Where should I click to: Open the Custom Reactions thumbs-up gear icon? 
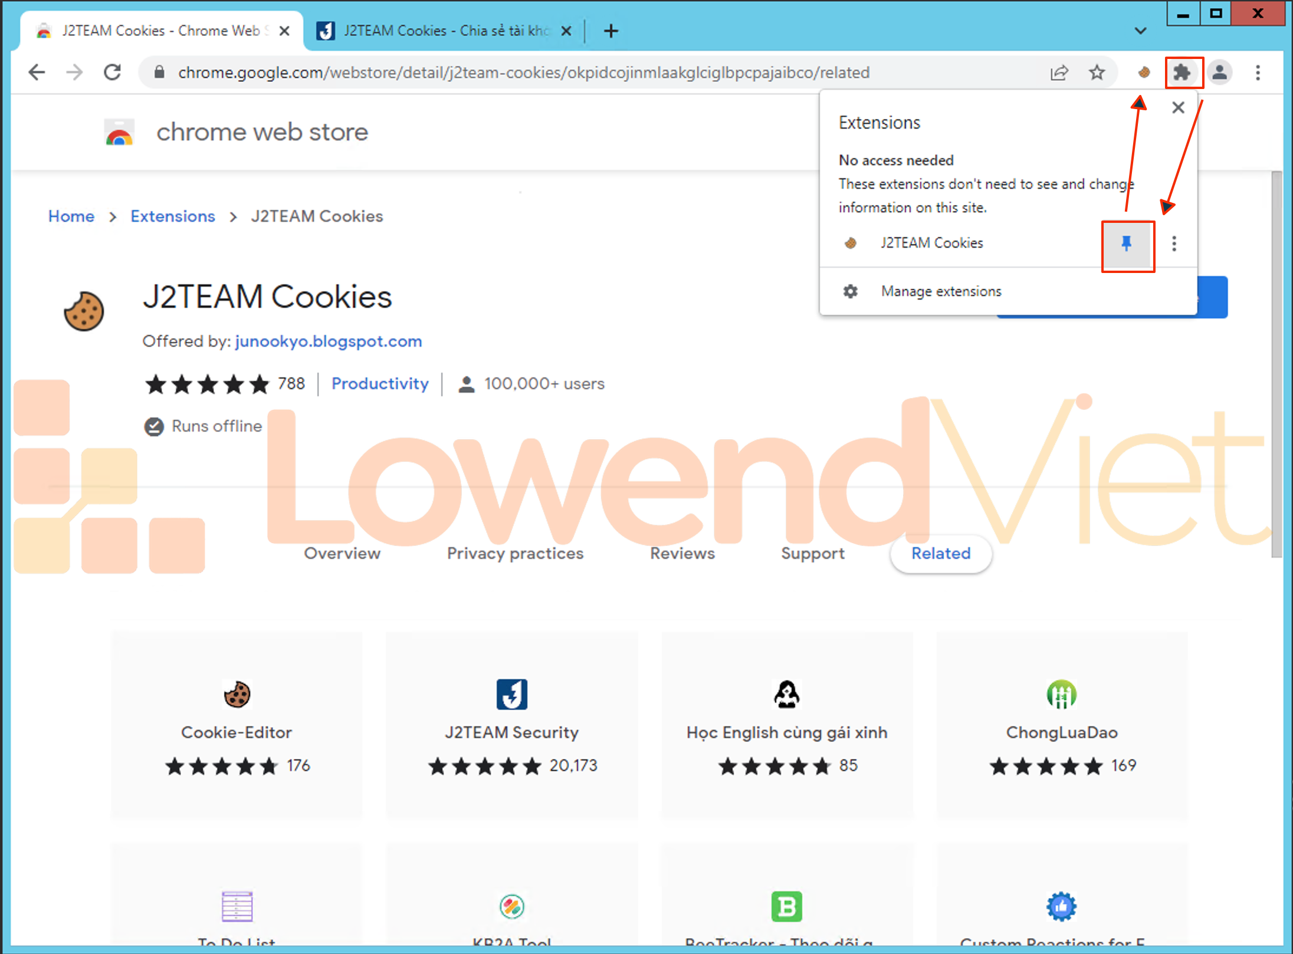coord(1062,906)
